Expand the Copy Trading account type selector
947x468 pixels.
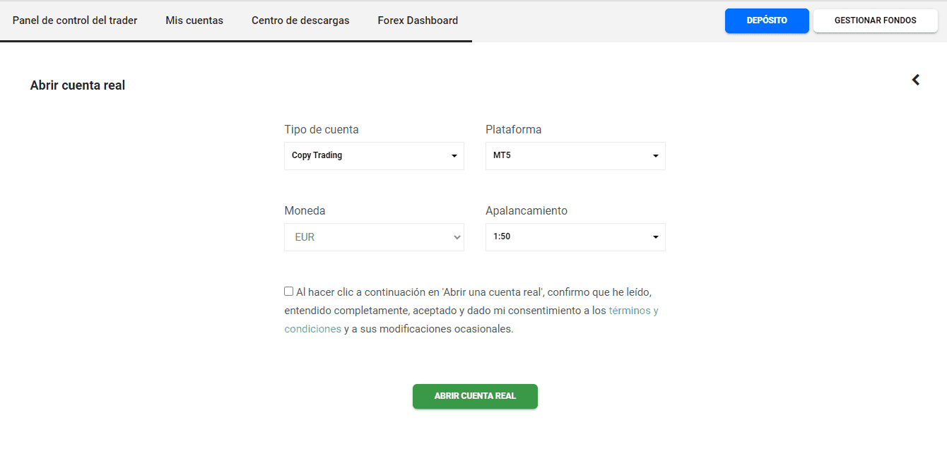click(x=374, y=155)
